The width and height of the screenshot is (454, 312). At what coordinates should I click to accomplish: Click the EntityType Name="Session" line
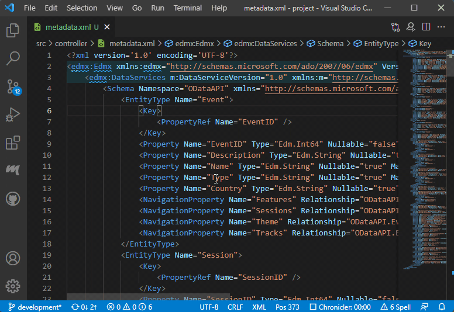181,255
